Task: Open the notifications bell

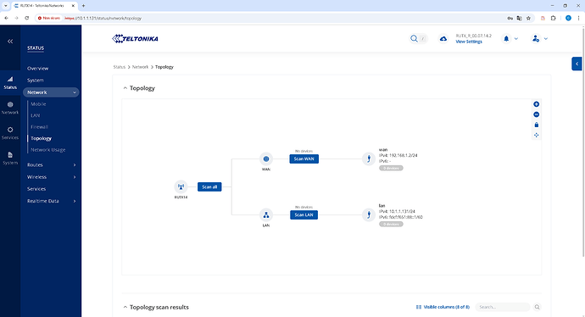Action: click(506, 38)
